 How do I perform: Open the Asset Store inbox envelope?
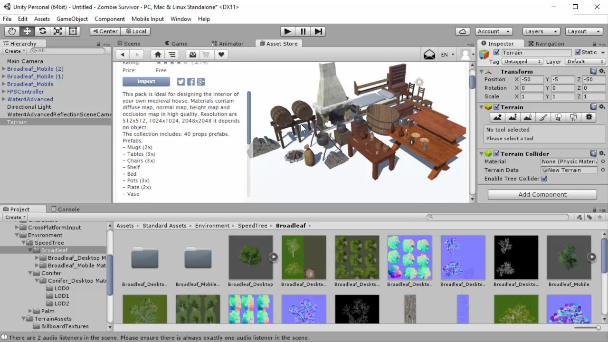[x=429, y=55]
